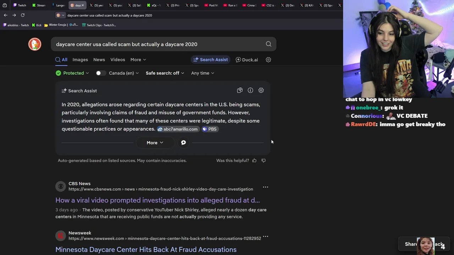Open the CBS News viral video article
This screenshot has width=454, height=255.
coord(157,200)
